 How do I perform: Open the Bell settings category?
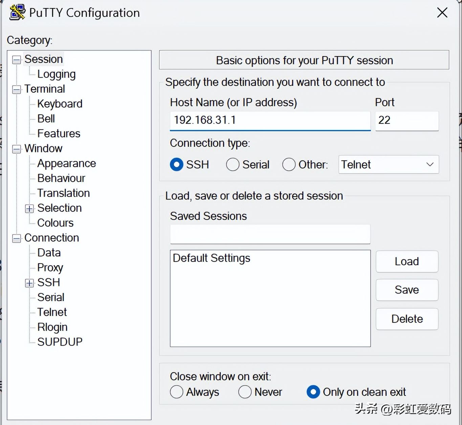(x=46, y=119)
